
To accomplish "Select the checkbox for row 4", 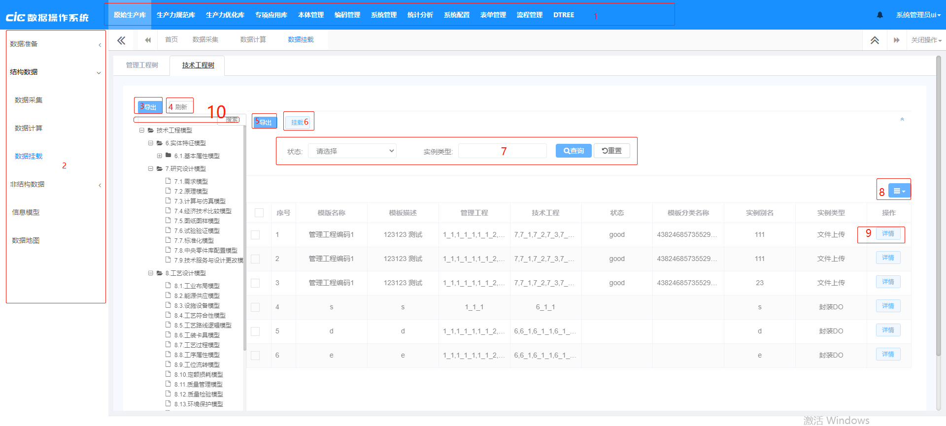I will point(255,307).
